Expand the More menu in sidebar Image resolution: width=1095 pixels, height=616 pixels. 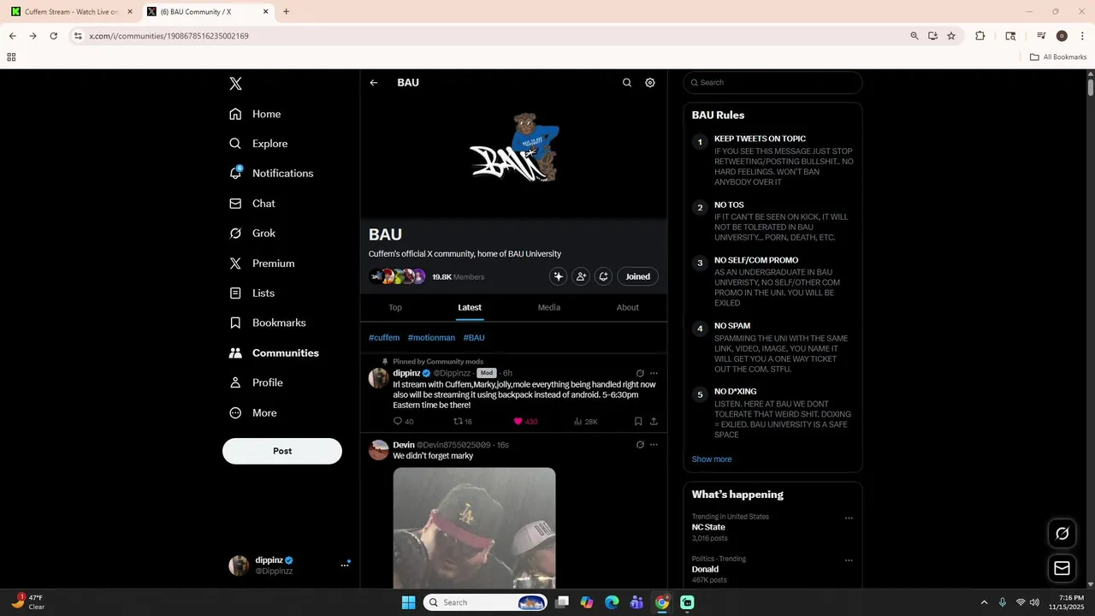coord(253,412)
